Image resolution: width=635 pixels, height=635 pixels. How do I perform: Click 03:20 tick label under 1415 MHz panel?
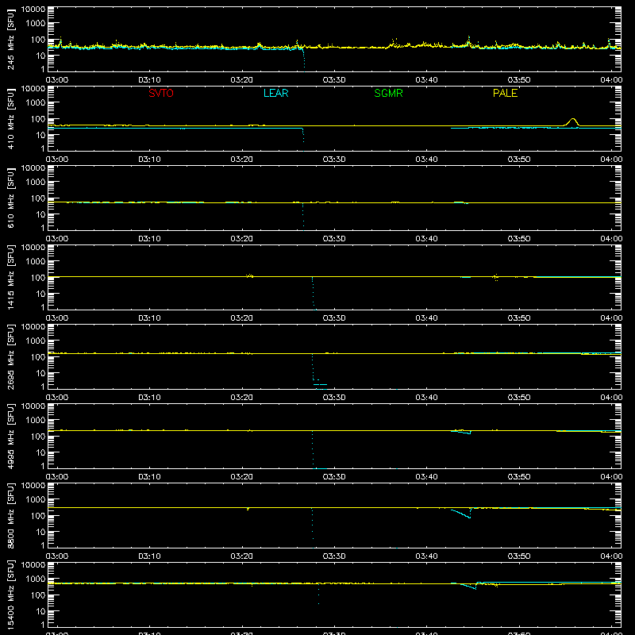(242, 318)
